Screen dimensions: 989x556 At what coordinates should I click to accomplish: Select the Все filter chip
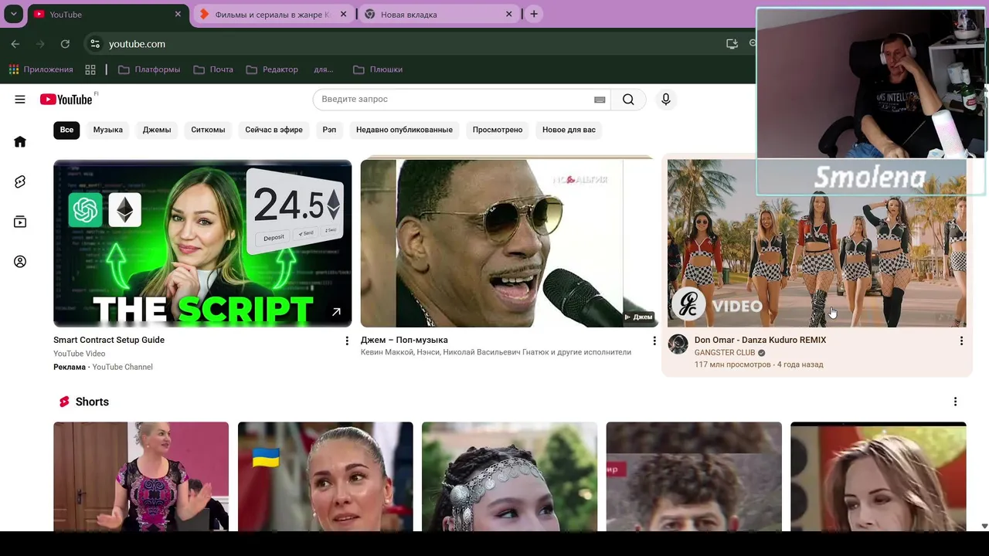coord(66,130)
